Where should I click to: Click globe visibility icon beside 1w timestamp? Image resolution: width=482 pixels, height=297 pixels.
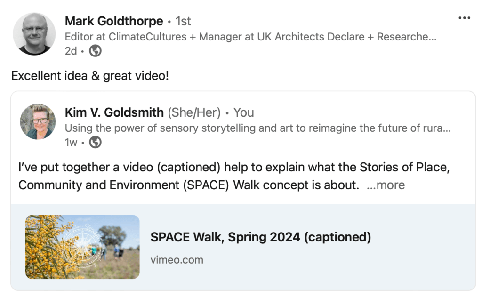[x=96, y=142]
